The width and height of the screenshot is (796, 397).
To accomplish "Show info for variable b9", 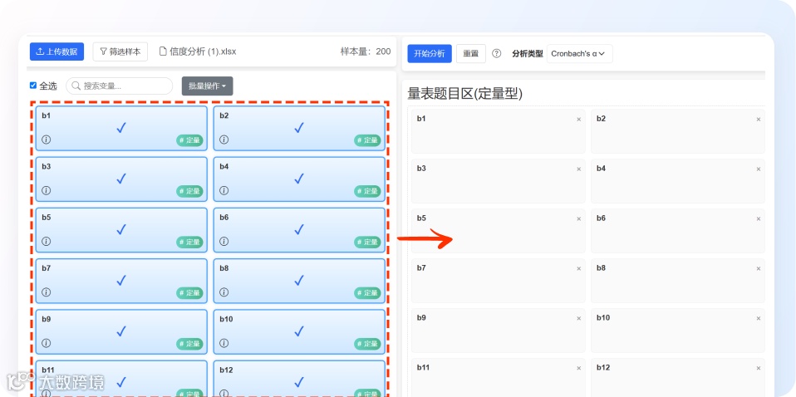I will point(47,343).
